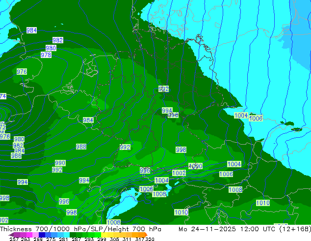Click the 988 isobar label
Image resolution: width=311 pixels, height=241 pixels.
[81, 147]
